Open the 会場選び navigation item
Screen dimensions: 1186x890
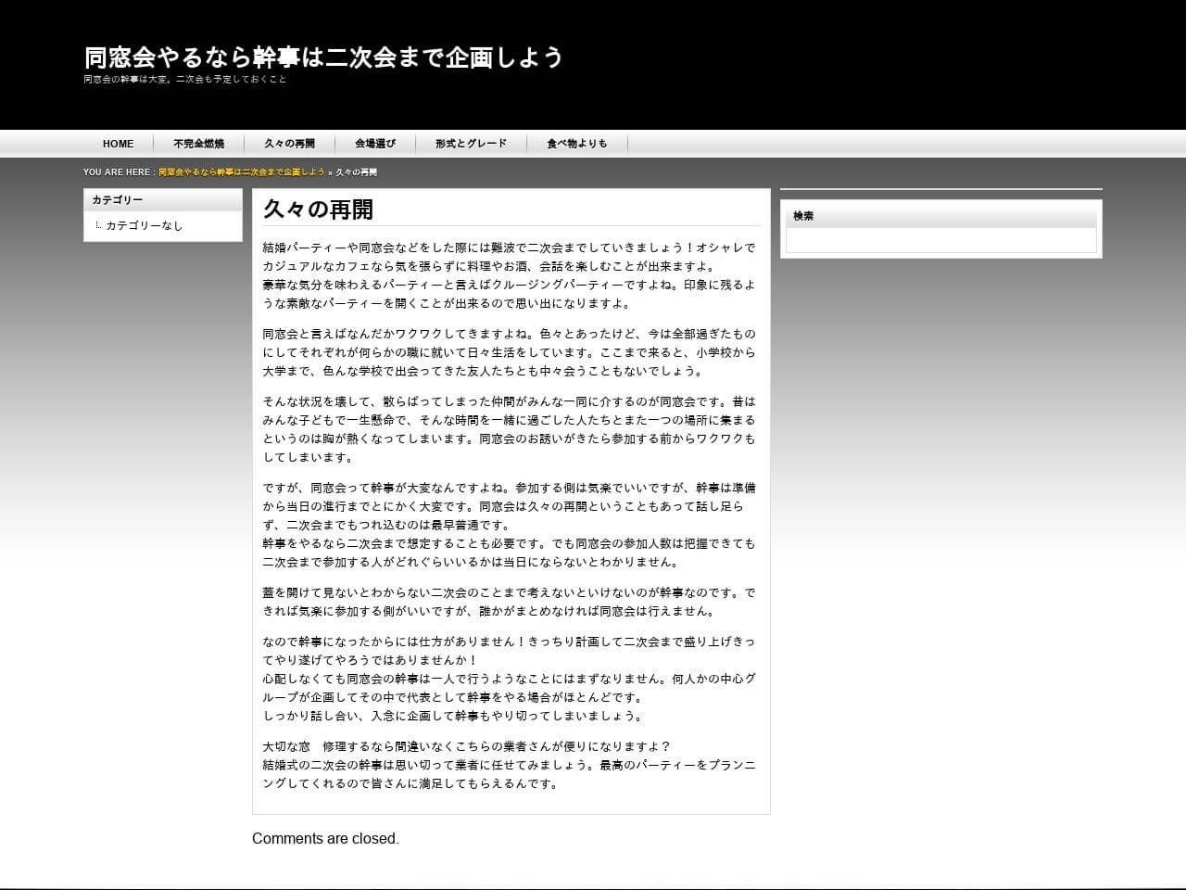coord(374,144)
